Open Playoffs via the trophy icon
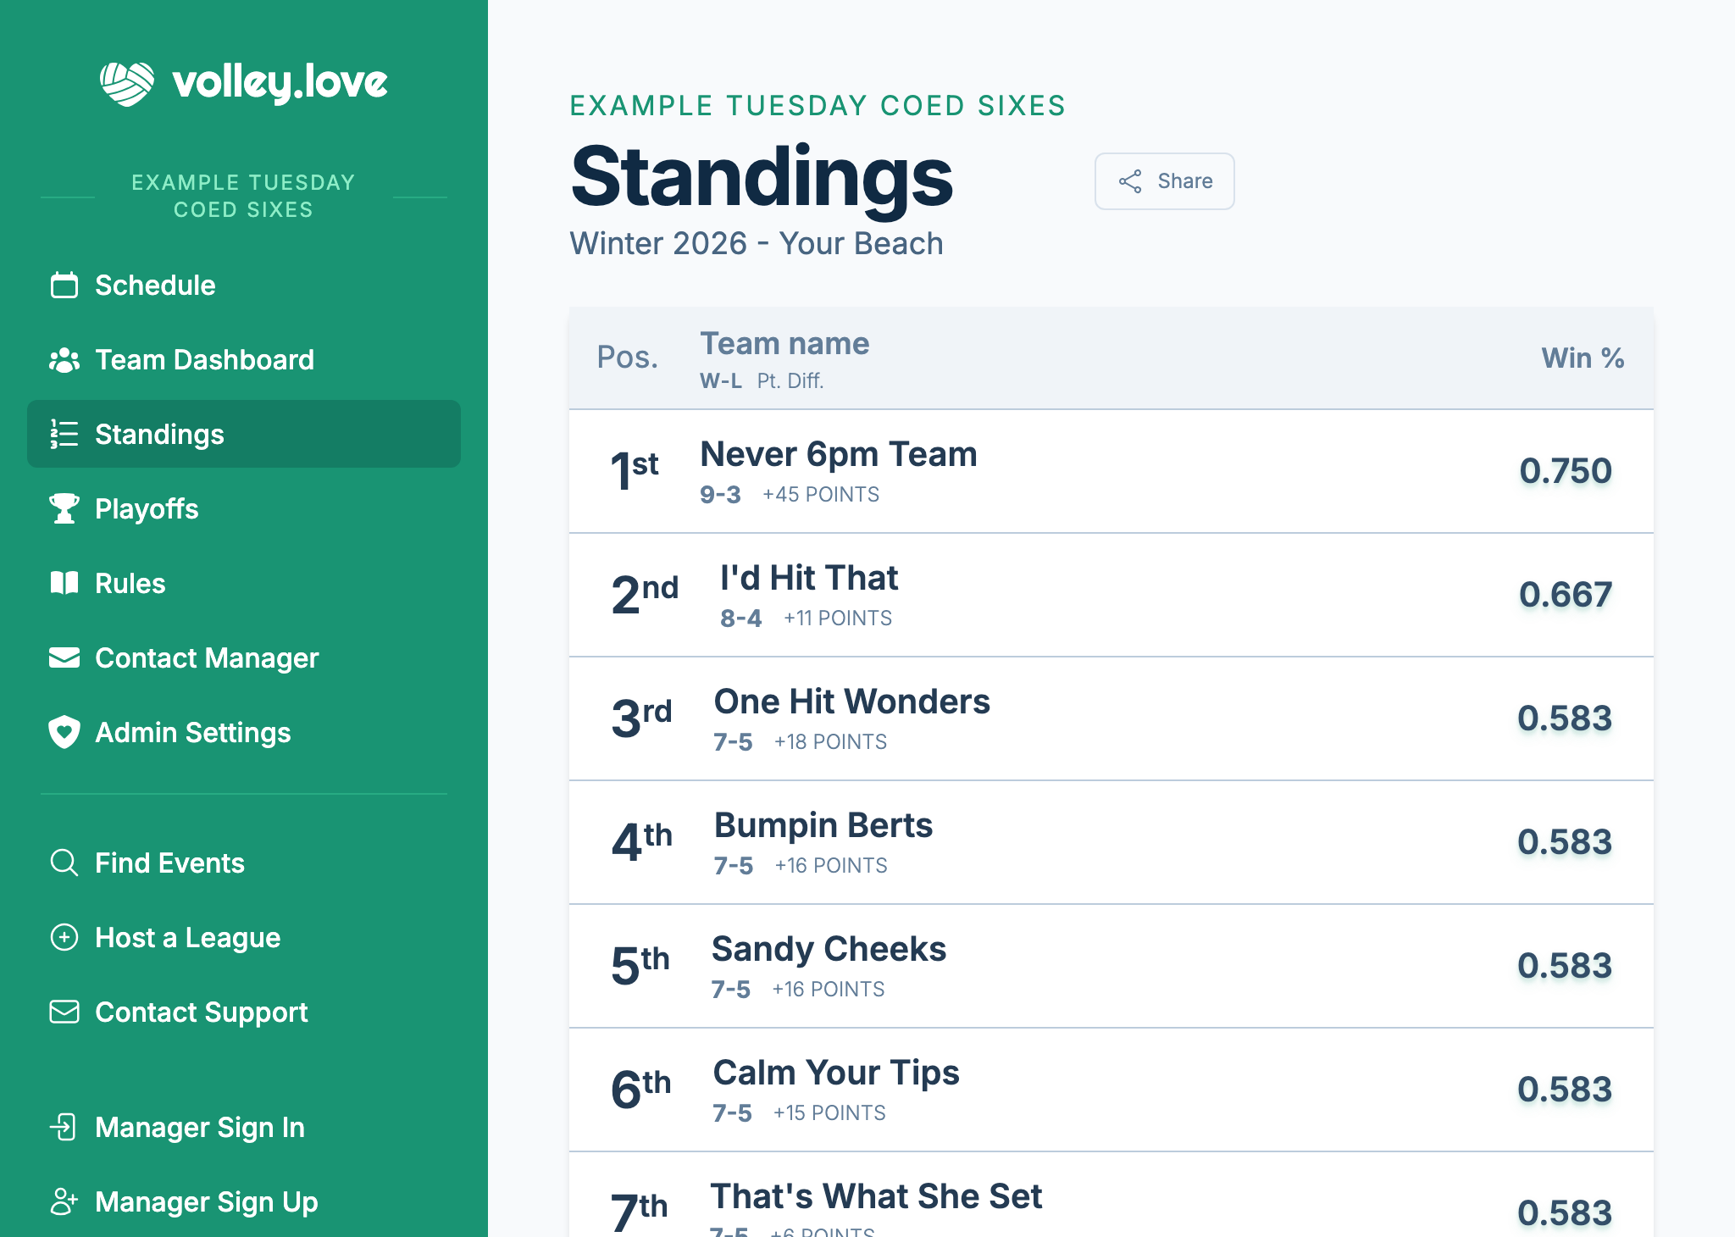 coord(63,509)
